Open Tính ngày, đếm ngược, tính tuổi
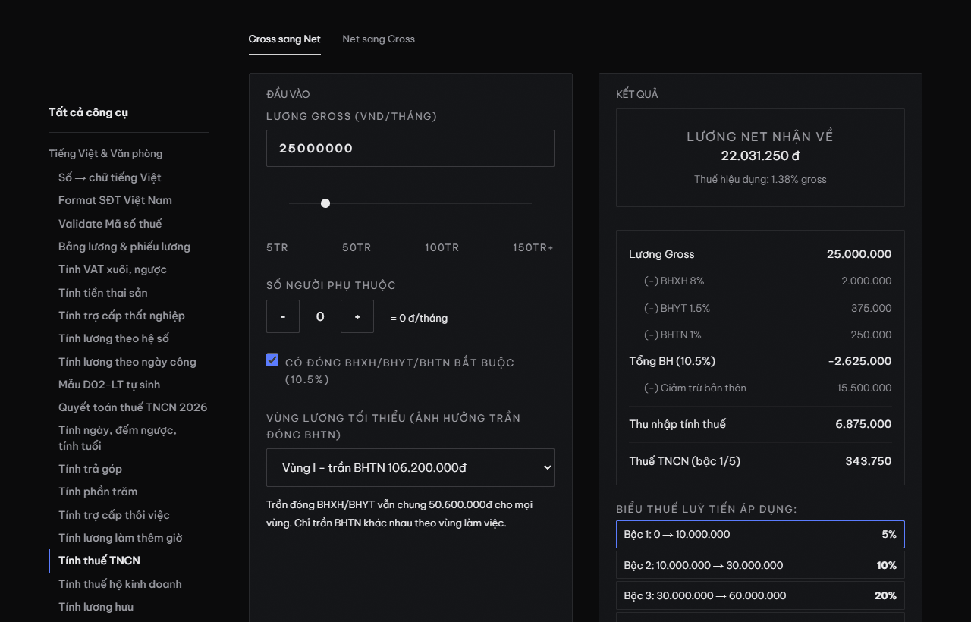 118,438
